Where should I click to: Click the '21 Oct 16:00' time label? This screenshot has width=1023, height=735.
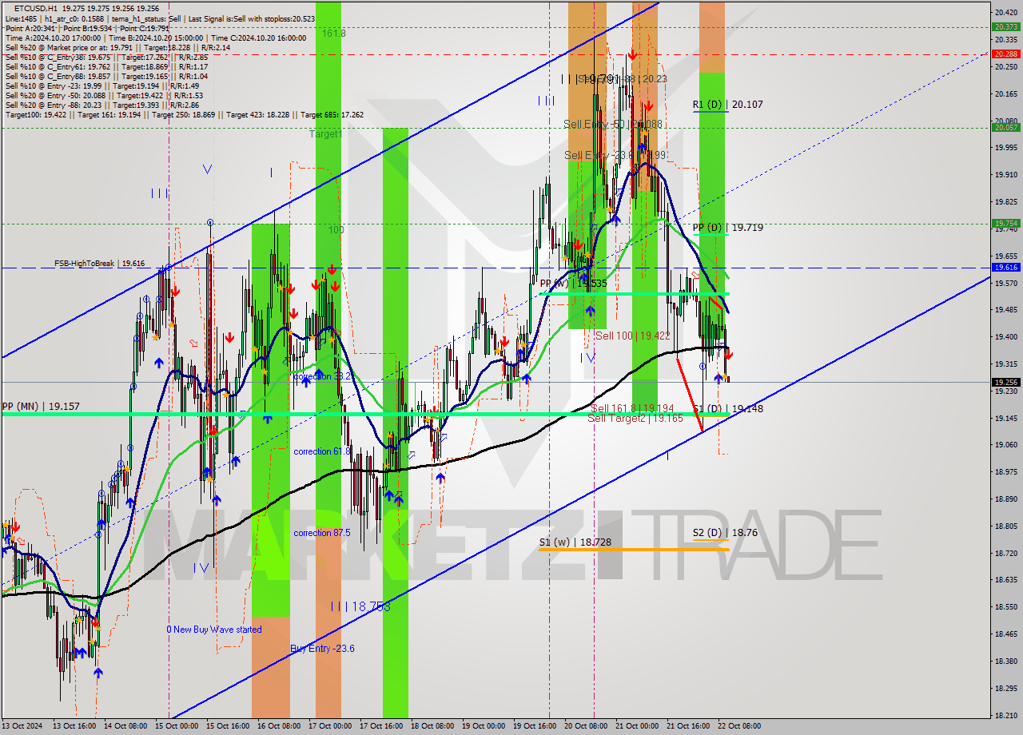(688, 726)
